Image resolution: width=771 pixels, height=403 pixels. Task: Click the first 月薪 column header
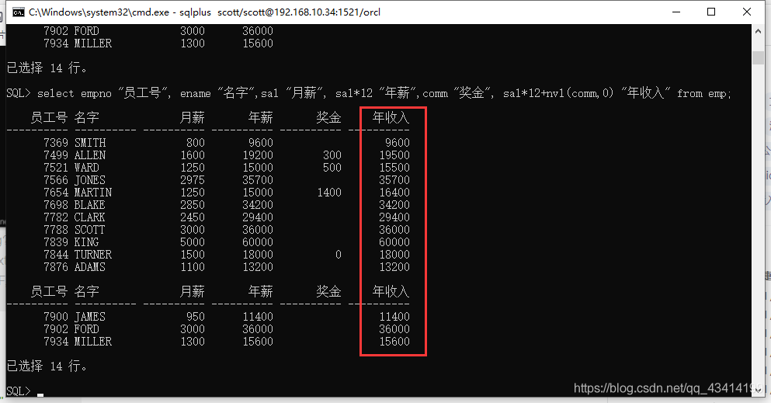coord(193,117)
